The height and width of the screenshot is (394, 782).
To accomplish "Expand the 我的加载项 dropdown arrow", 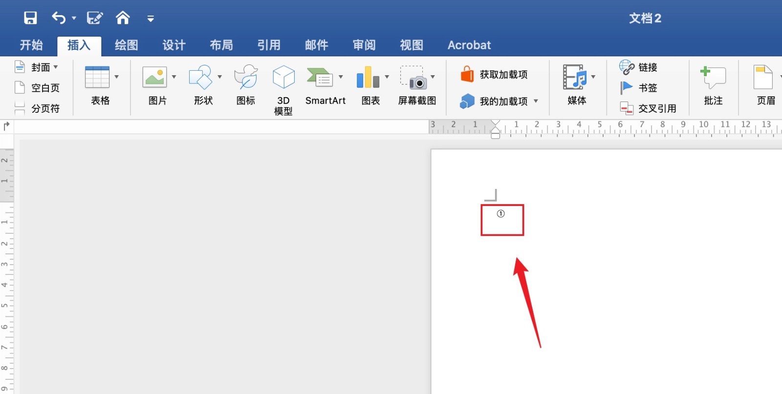I will point(536,101).
